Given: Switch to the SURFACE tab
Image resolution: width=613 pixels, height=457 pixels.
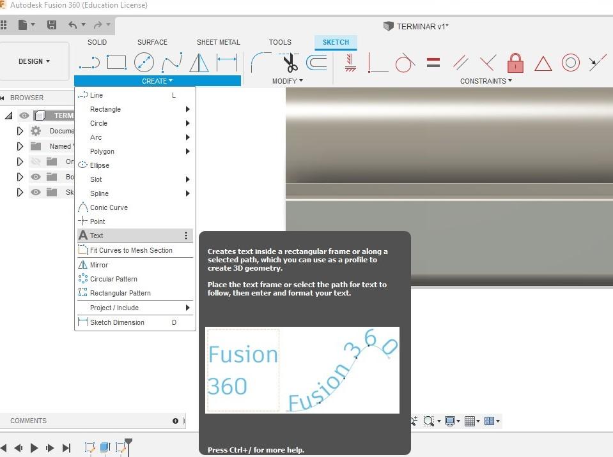Looking at the screenshot, I should tap(152, 42).
